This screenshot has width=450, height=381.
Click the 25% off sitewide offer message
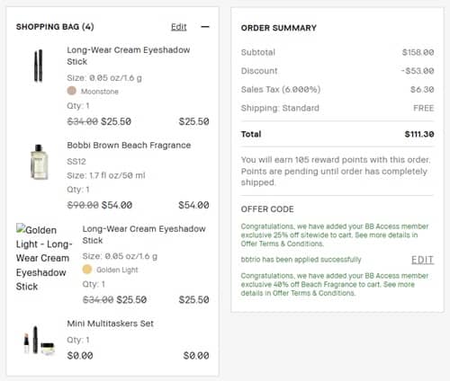335,235
